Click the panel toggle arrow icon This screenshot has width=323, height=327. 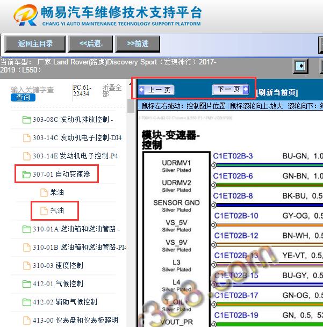coord(300,66)
